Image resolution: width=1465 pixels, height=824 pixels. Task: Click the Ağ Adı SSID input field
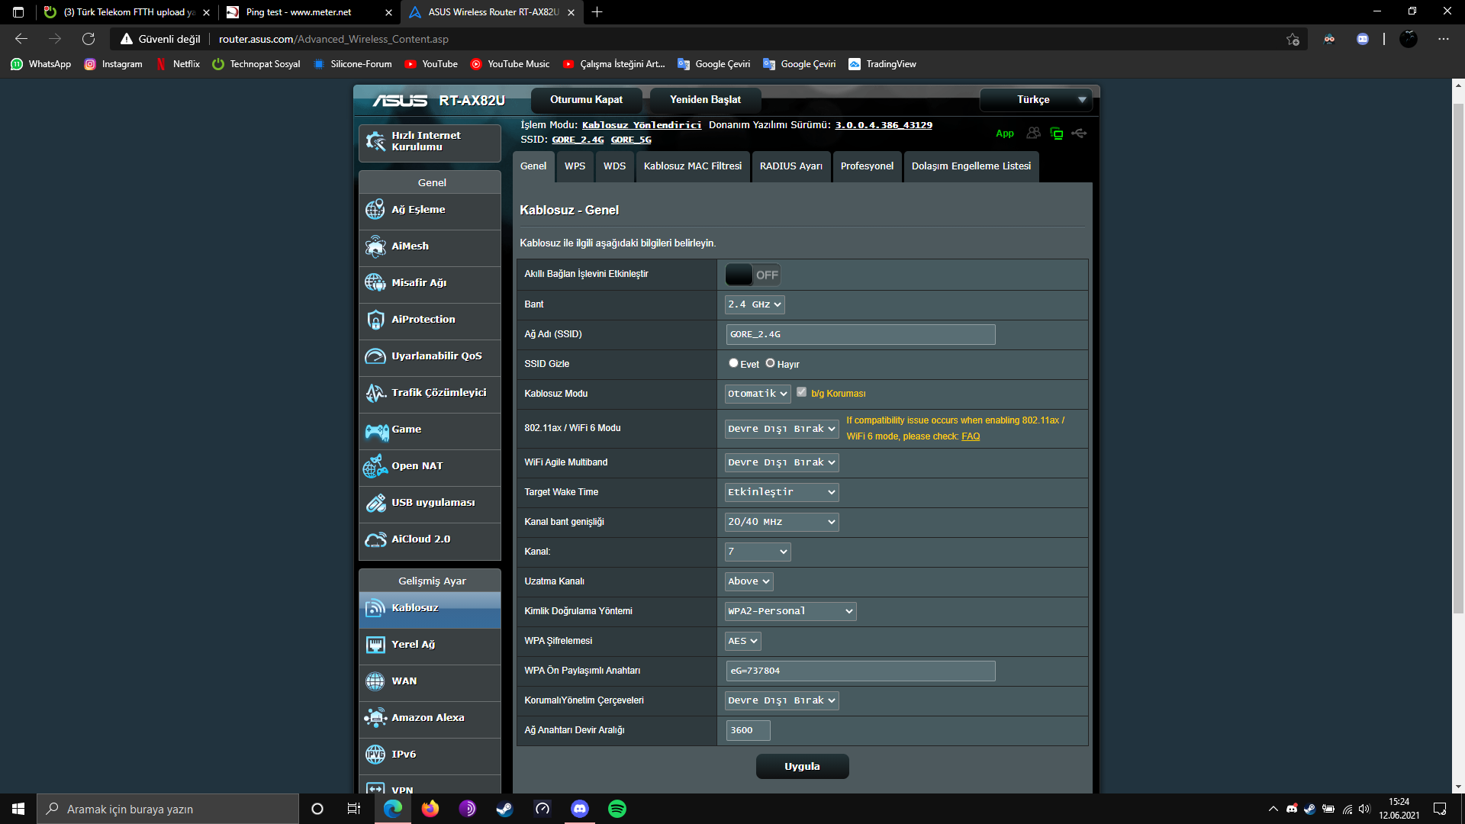(860, 334)
